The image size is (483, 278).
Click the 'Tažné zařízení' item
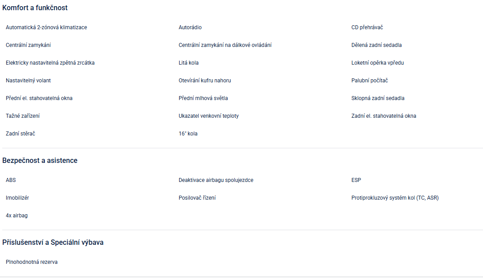(23, 116)
